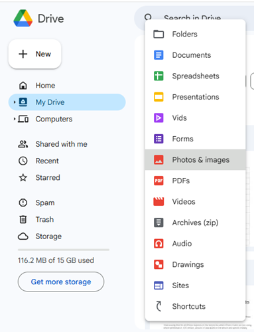Viewport: 254px width, 332px height.
Task: Filter by Videos type
Action: point(195,202)
